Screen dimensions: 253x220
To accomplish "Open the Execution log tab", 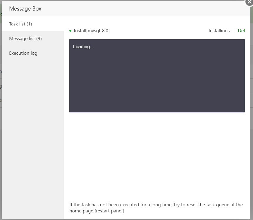I will pyautogui.click(x=33, y=53).
